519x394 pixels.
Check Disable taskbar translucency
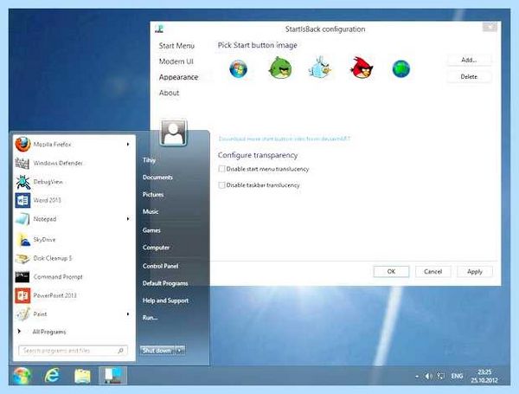[221, 185]
